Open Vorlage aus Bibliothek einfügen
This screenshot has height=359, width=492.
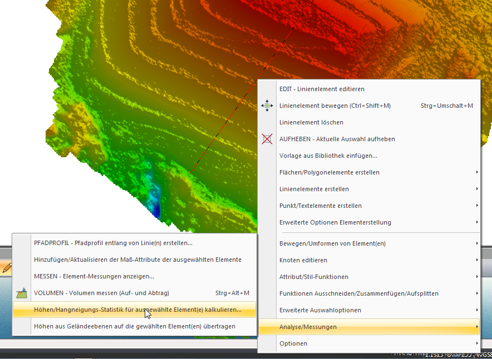tap(369, 156)
